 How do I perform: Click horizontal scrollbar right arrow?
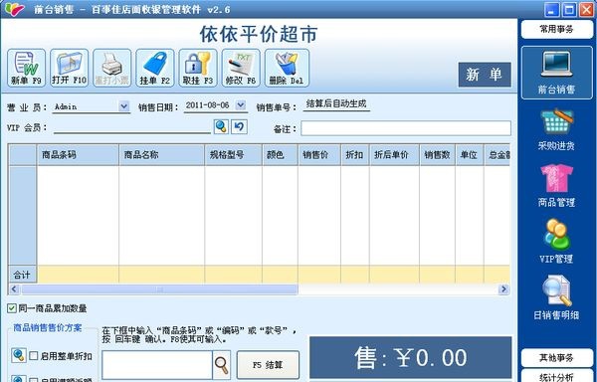(503, 289)
